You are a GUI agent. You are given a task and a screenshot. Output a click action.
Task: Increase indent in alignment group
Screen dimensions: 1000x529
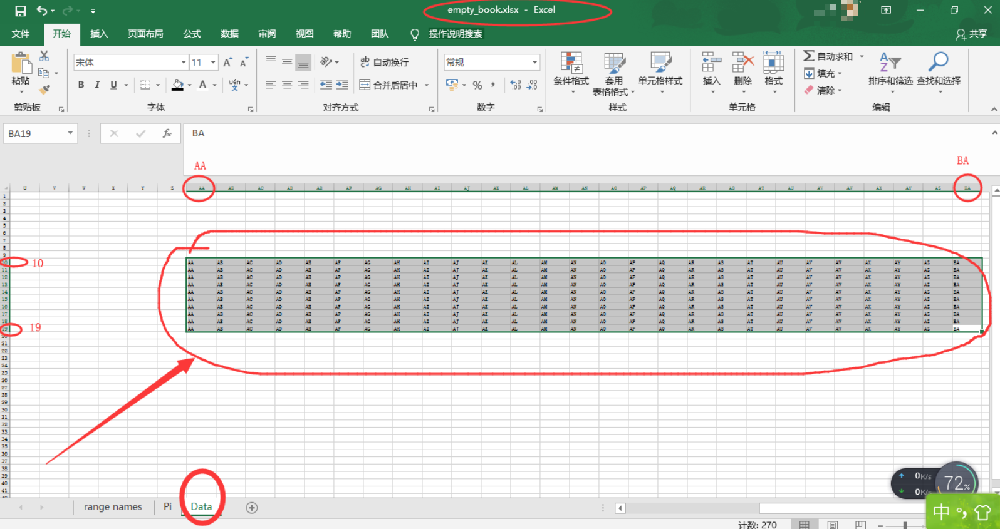coord(342,85)
